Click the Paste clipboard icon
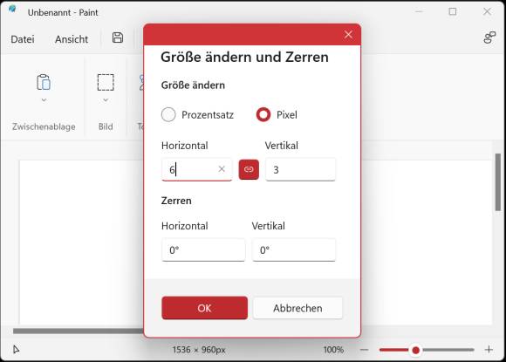Image resolution: width=506 pixels, height=362 pixels. point(44,82)
